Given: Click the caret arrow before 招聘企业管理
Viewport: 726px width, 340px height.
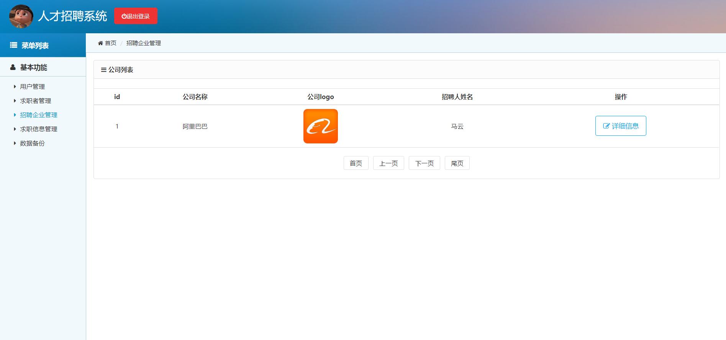Looking at the screenshot, I should 15,115.
